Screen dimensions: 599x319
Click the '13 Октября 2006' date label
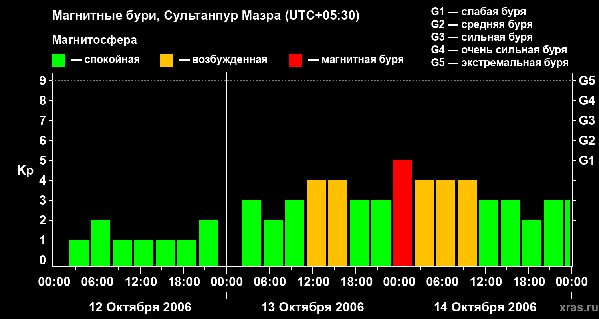(313, 307)
